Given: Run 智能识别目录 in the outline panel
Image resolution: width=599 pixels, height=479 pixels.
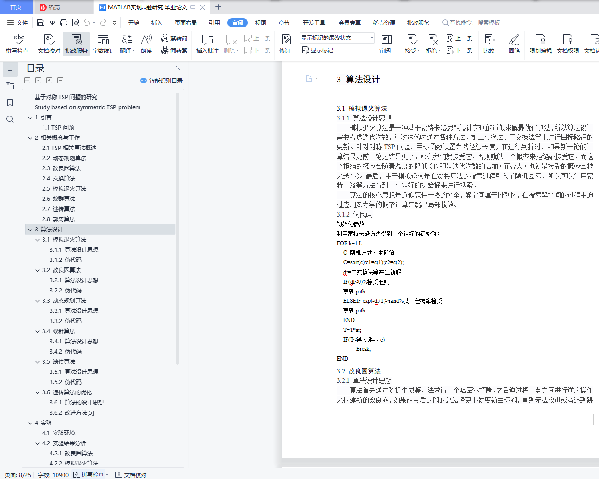Looking at the screenshot, I should tap(161, 81).
